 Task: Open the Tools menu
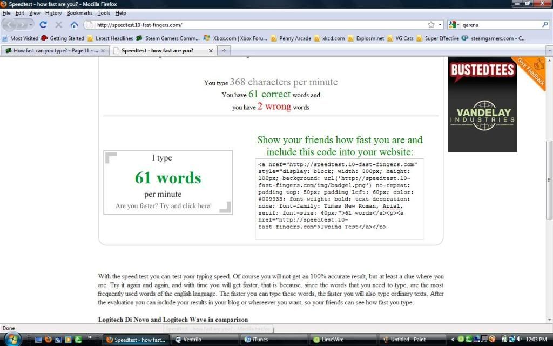pos(104,13)
